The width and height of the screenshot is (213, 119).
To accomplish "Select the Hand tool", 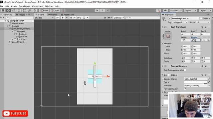I will [3, 10].
